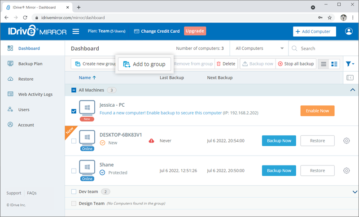Click the Add Computer button
This screenshot has height=217, width=359.
pyautogui.click(x=315, y=31)
